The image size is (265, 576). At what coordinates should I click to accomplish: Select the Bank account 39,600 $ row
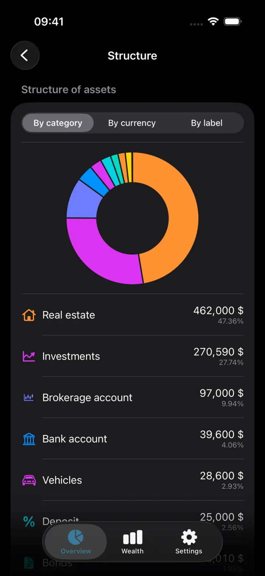[132, 439]
